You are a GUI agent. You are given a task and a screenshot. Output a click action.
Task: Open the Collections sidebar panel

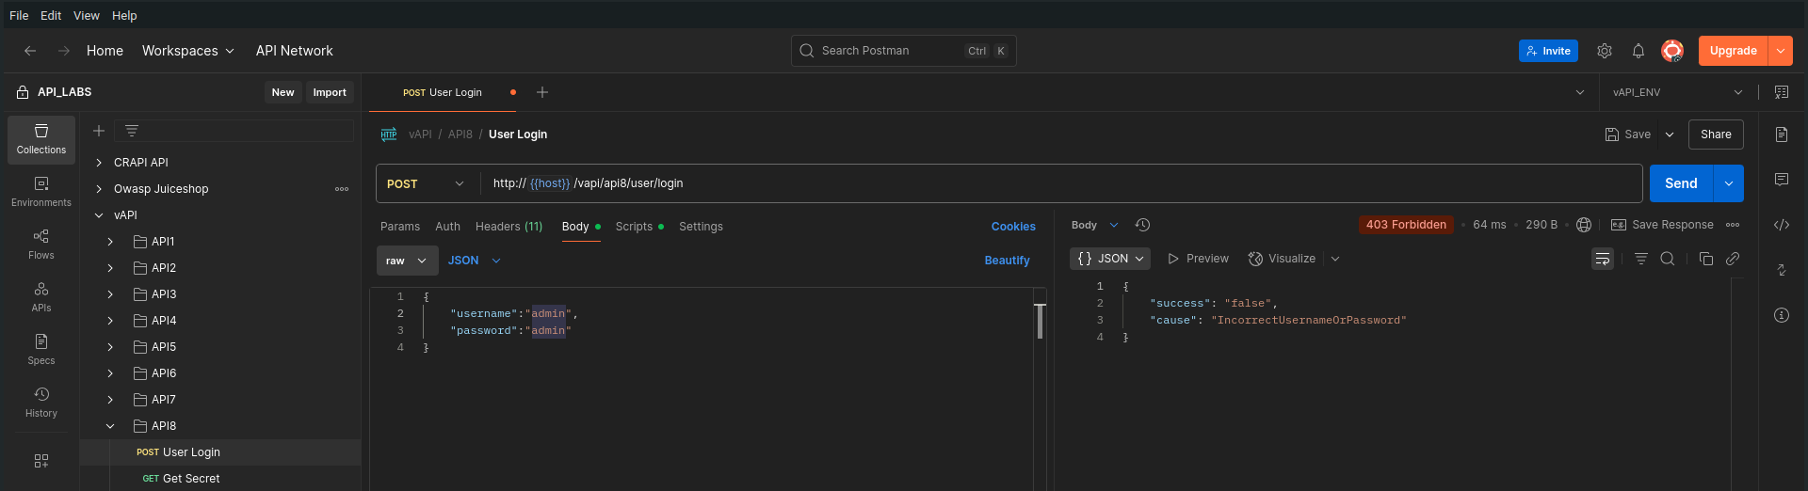(41, 139)
